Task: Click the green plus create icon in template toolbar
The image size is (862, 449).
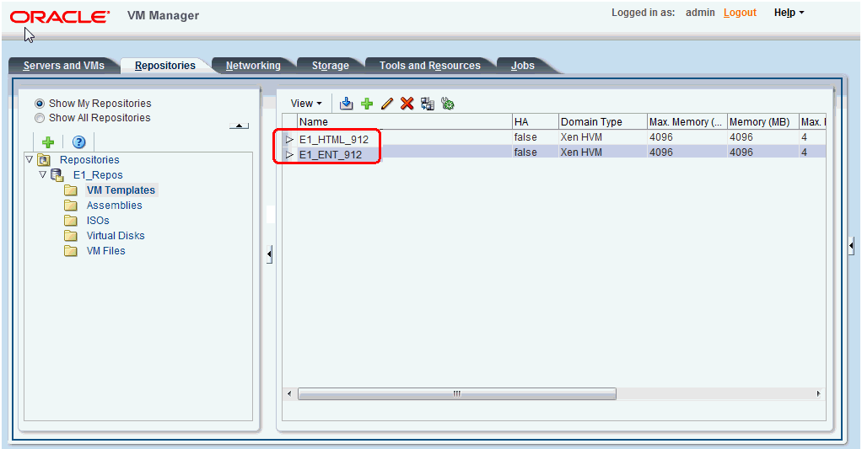Action: [367, 103]
